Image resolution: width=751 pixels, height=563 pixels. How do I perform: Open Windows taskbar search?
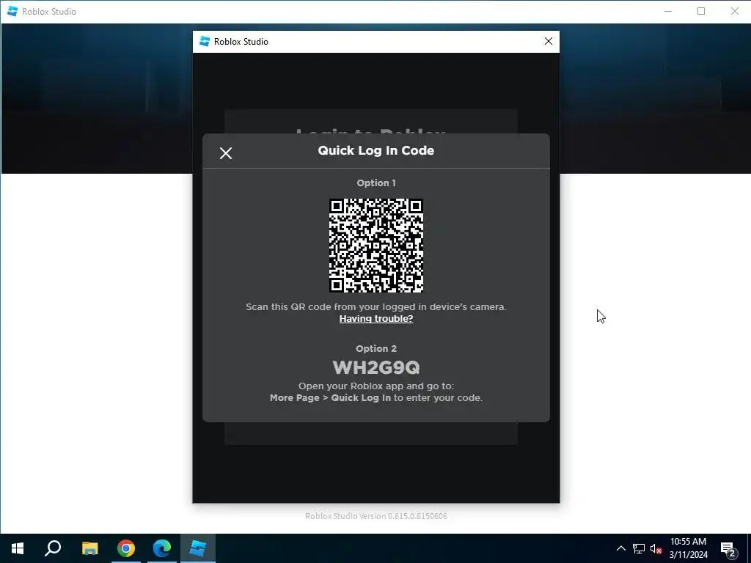(x=53, y=548)
